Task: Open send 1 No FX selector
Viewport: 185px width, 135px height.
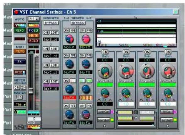Action: 69,47
